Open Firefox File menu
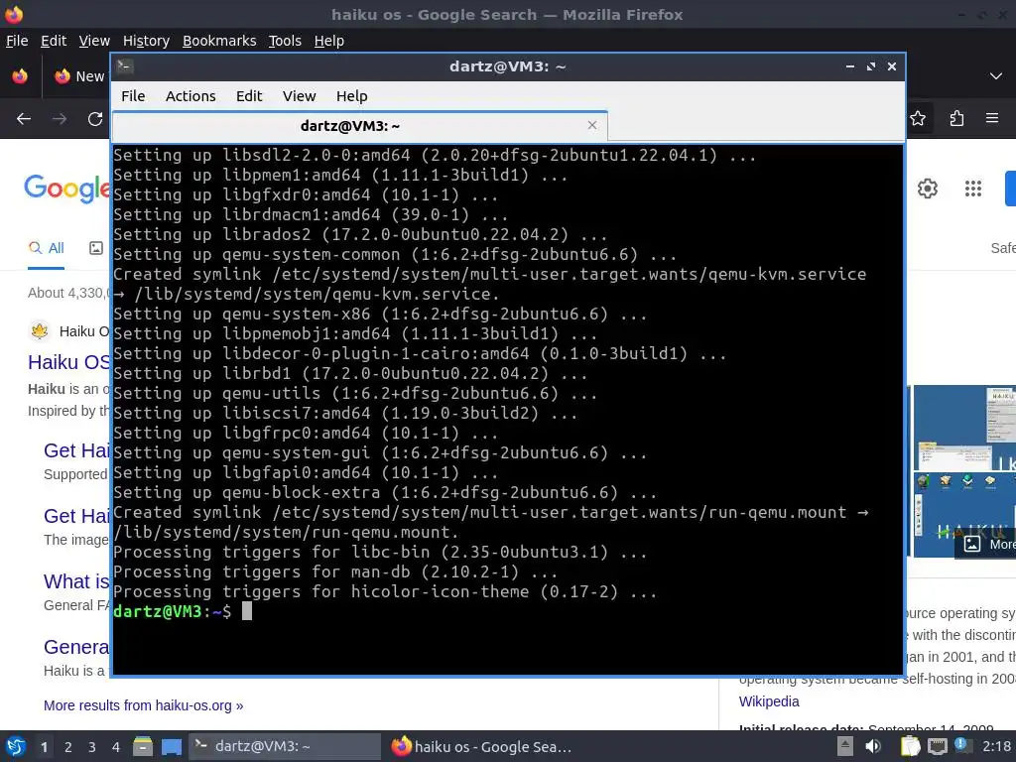Image resolution: width=1016 pixels, height=762 pixels. point(17,41)
